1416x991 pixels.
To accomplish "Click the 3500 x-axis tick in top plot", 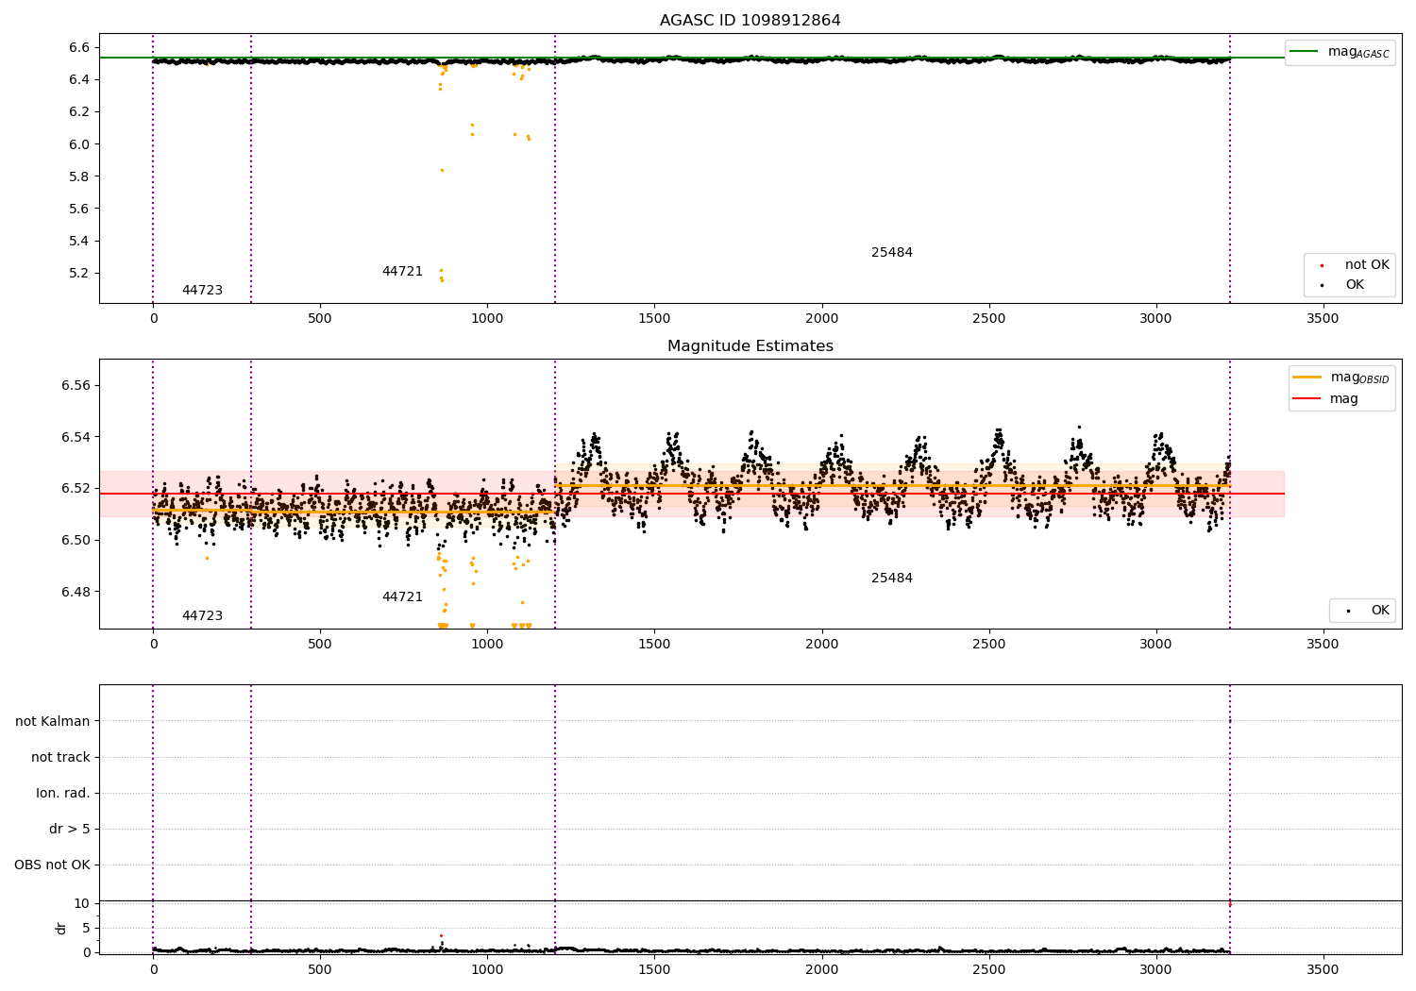I will (1323, 319).
